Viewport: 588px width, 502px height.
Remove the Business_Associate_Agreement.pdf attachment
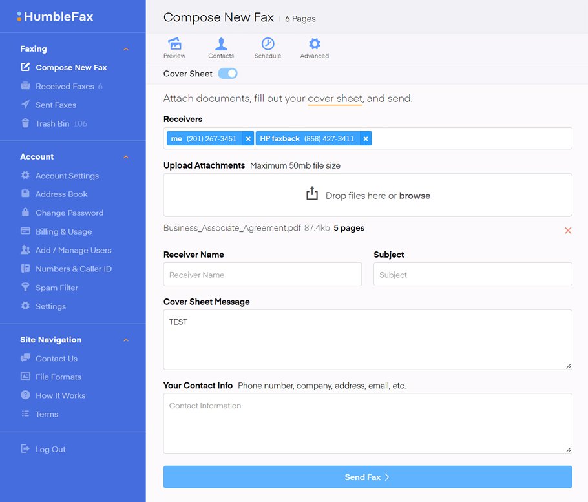click(x=568, y=231)
